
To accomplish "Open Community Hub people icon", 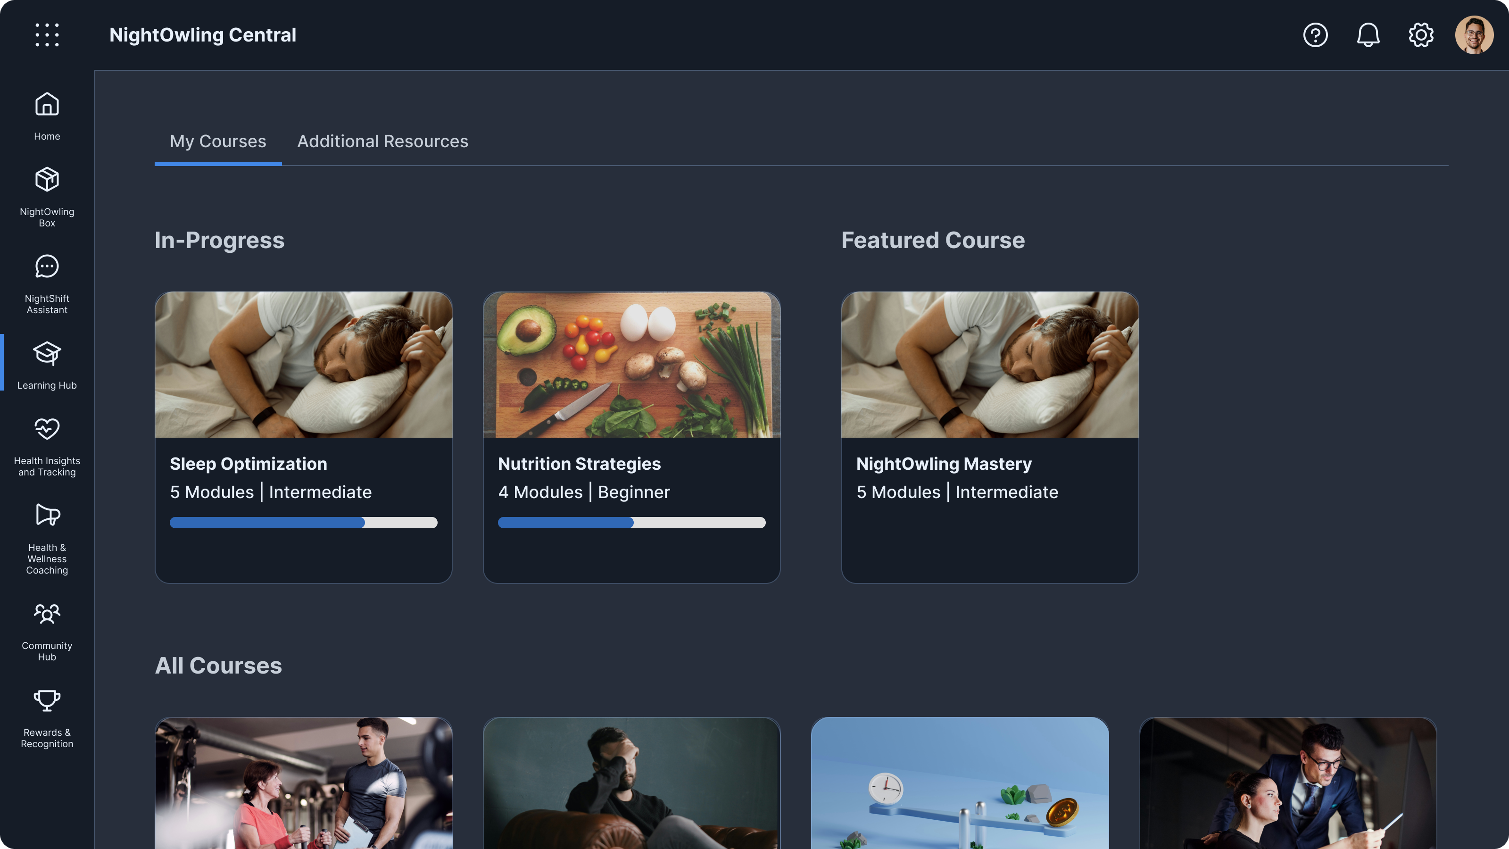I will 47,614.
